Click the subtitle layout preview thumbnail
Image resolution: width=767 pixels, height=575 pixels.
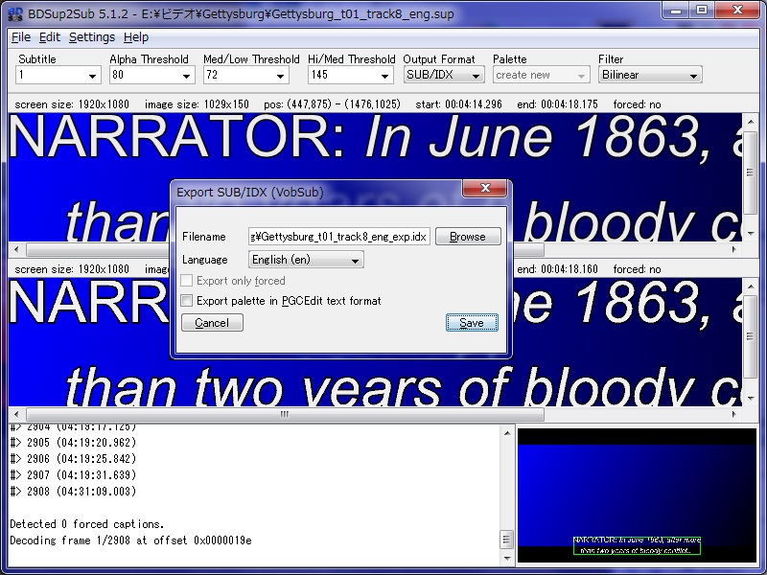pos(637,495)
